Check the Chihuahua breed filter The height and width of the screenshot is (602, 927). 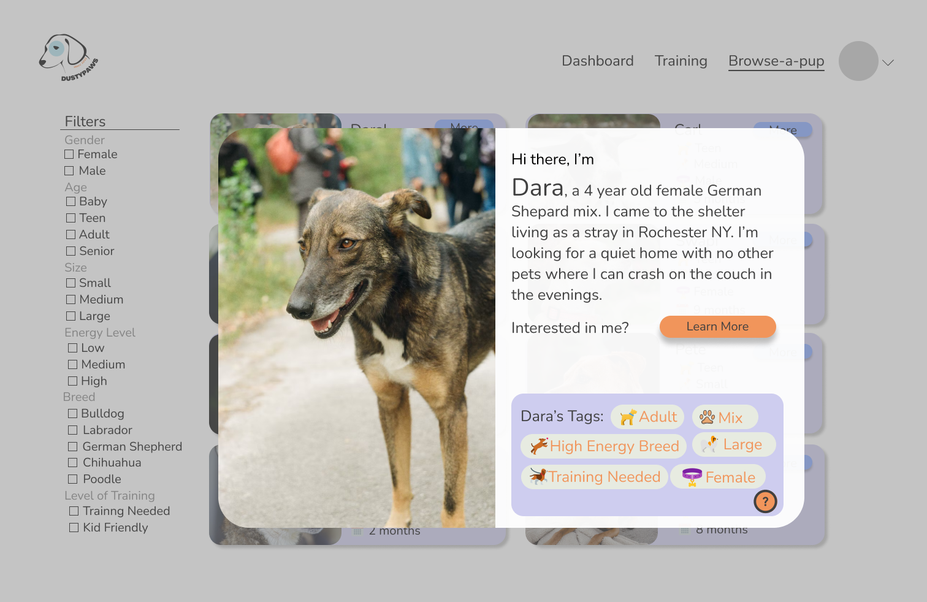pyautogui.click(x=73, y=463)
